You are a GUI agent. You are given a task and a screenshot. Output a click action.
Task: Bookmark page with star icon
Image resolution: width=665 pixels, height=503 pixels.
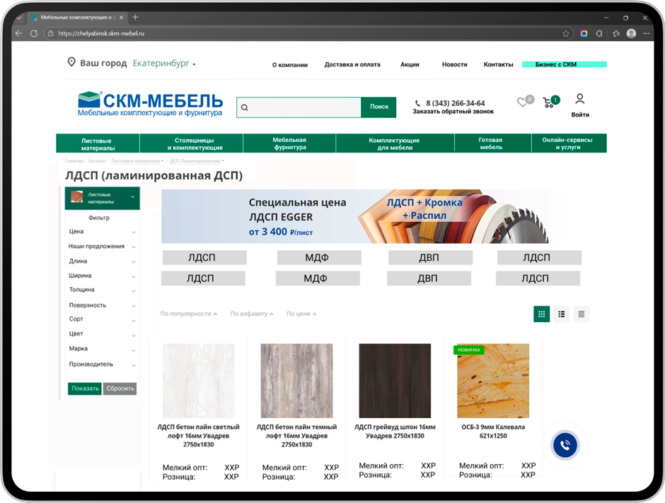tap(566, 33)
